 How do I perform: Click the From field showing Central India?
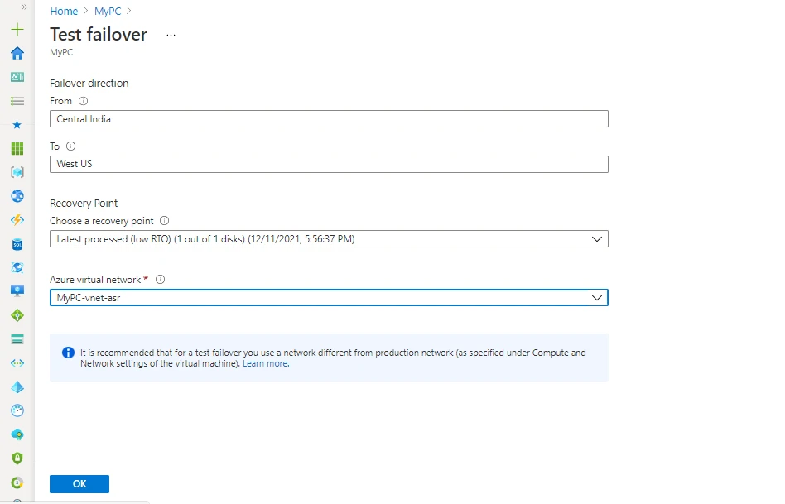pos(329,118)
